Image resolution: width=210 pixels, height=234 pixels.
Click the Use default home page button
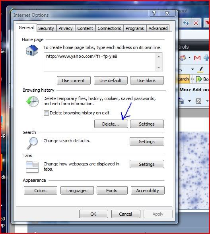[x=111, y=81]
